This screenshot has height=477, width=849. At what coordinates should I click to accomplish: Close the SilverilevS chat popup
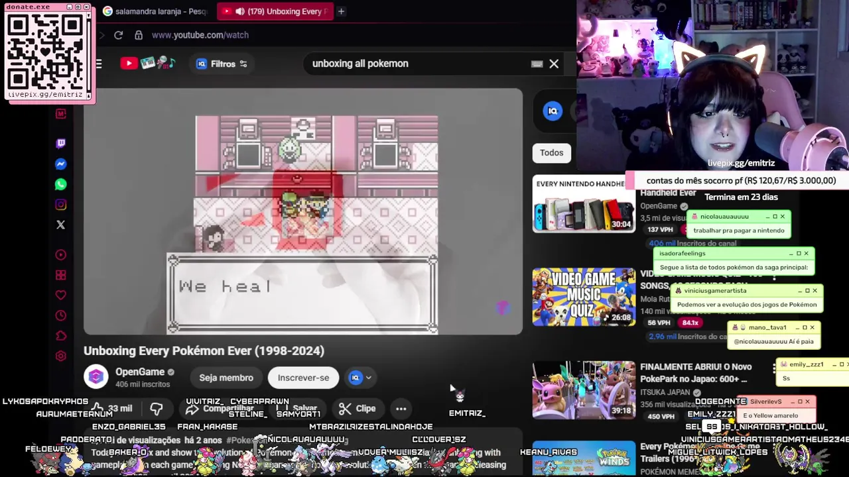[x=807, y=401]
